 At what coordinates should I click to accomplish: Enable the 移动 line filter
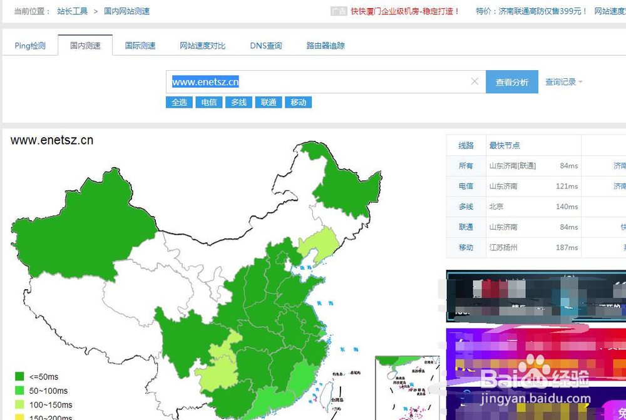(x=299, y=102)
